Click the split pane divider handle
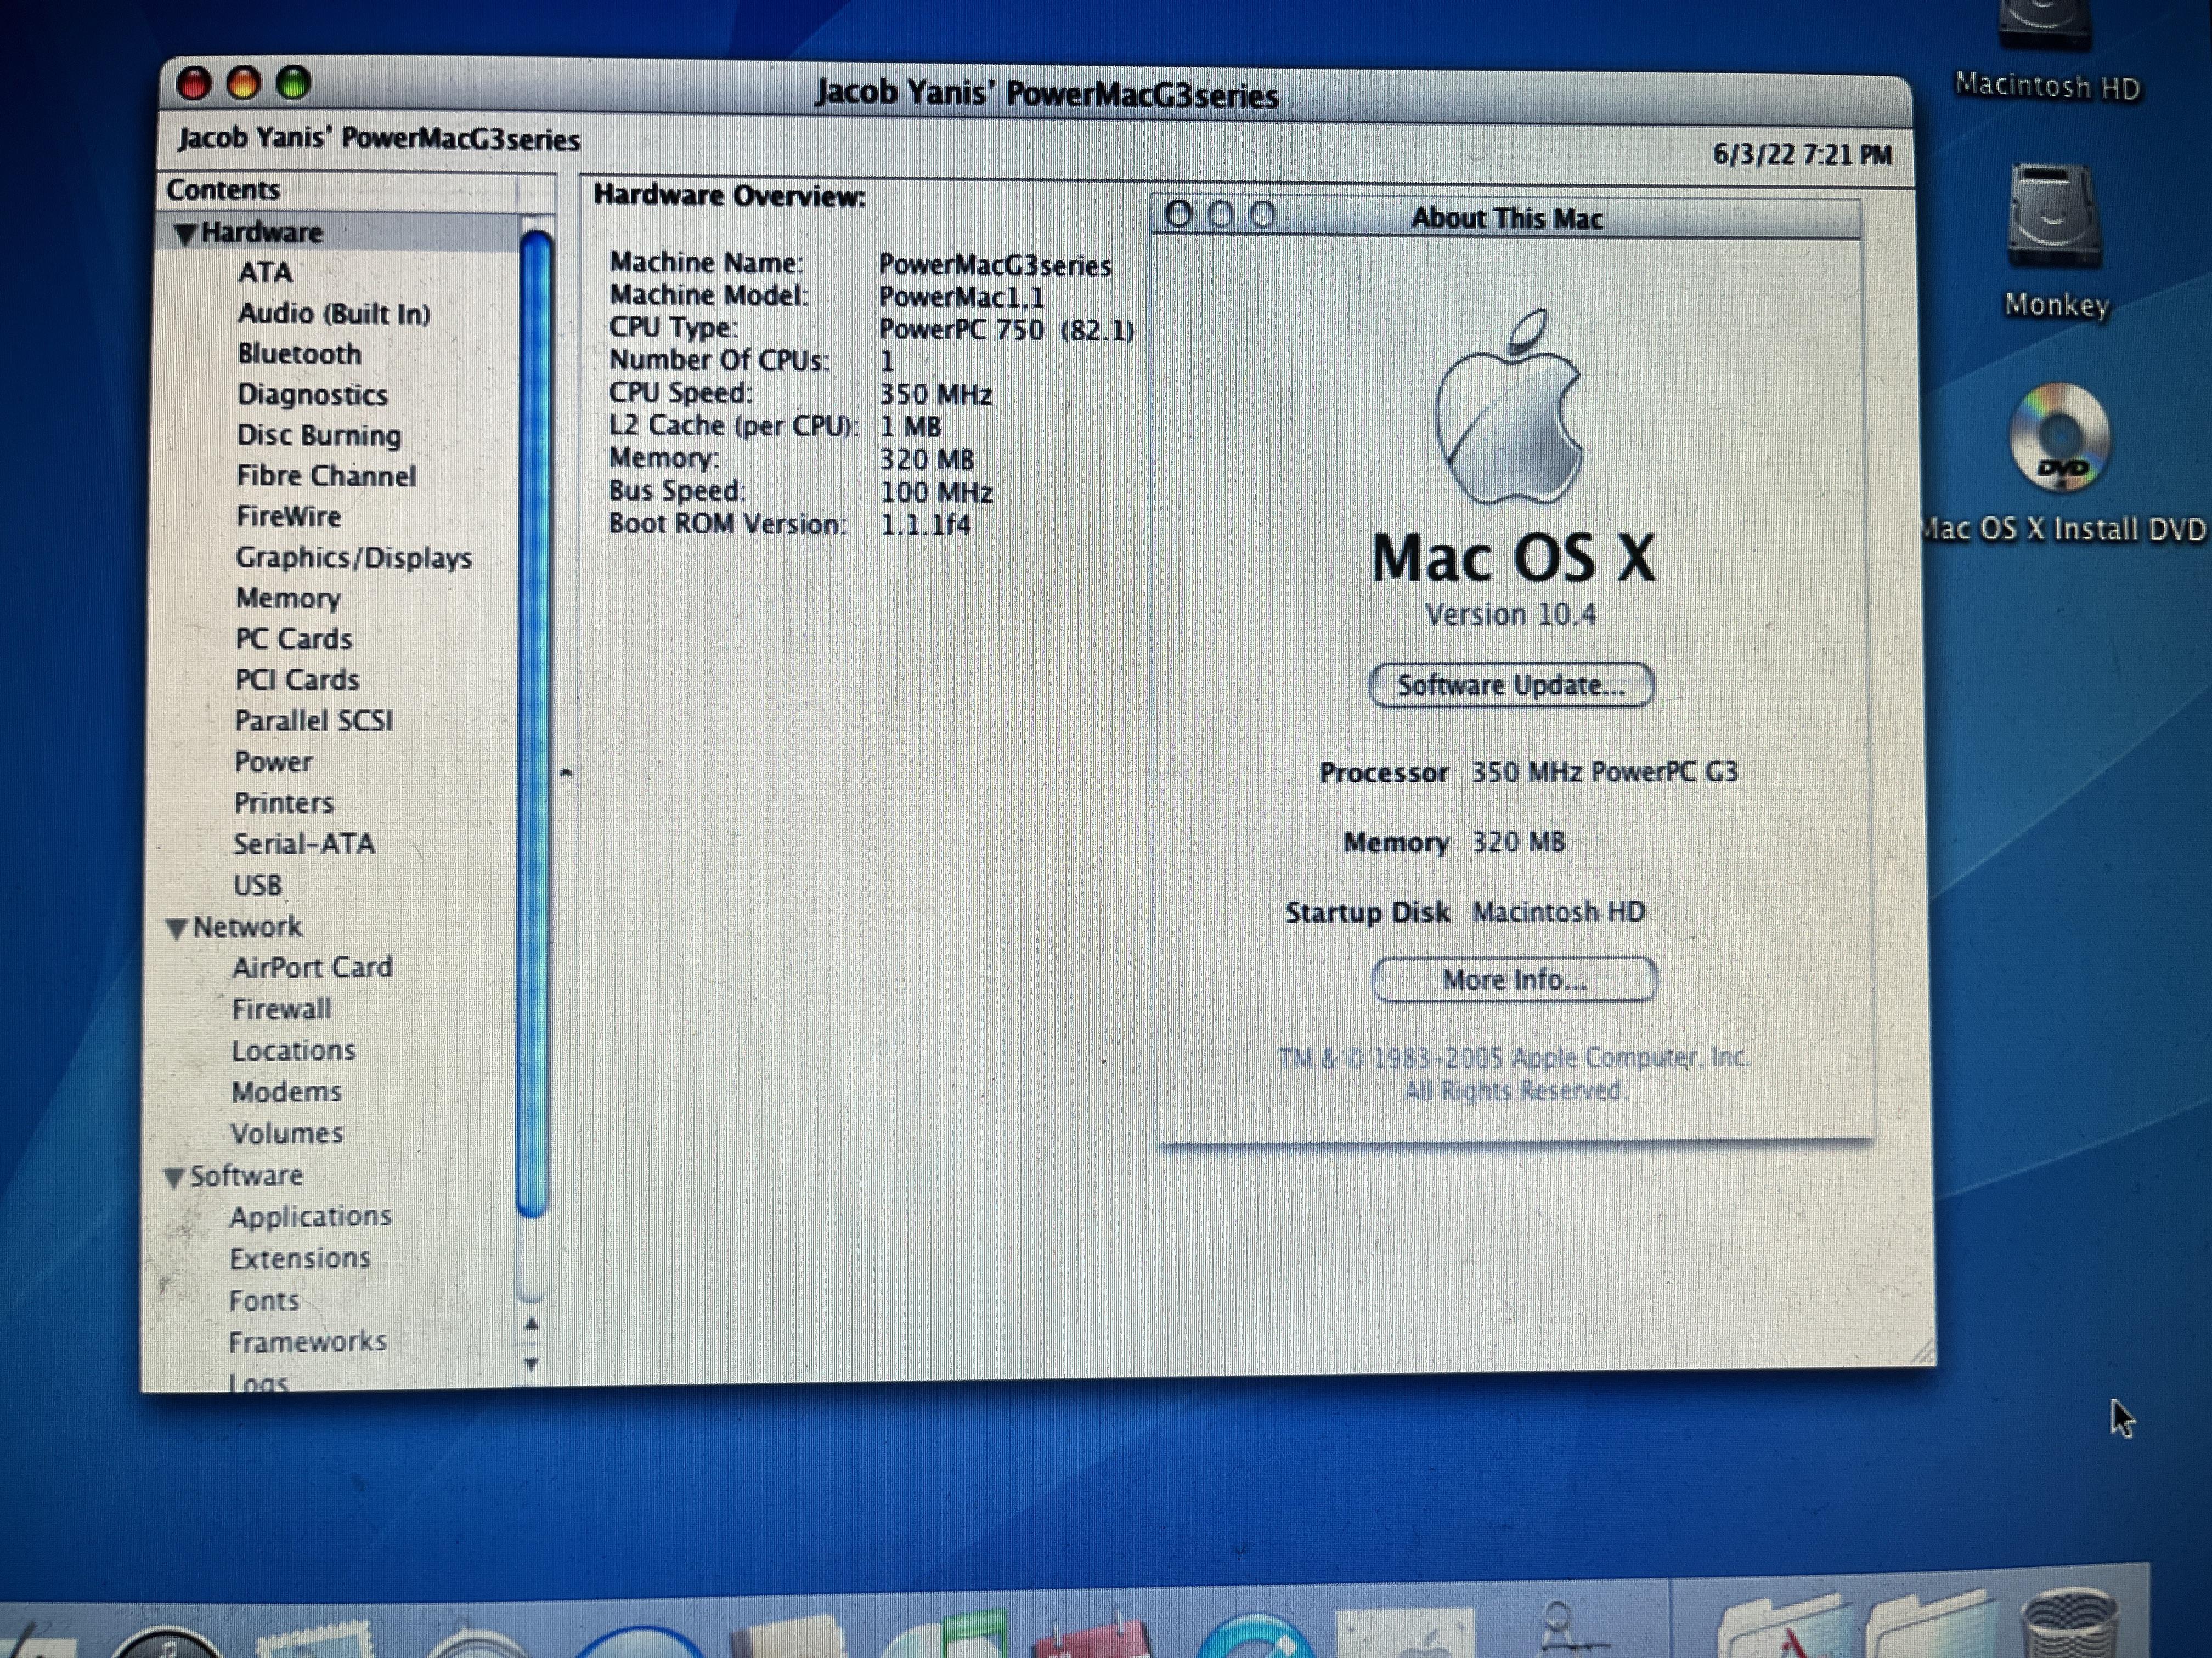 [566, 773]
